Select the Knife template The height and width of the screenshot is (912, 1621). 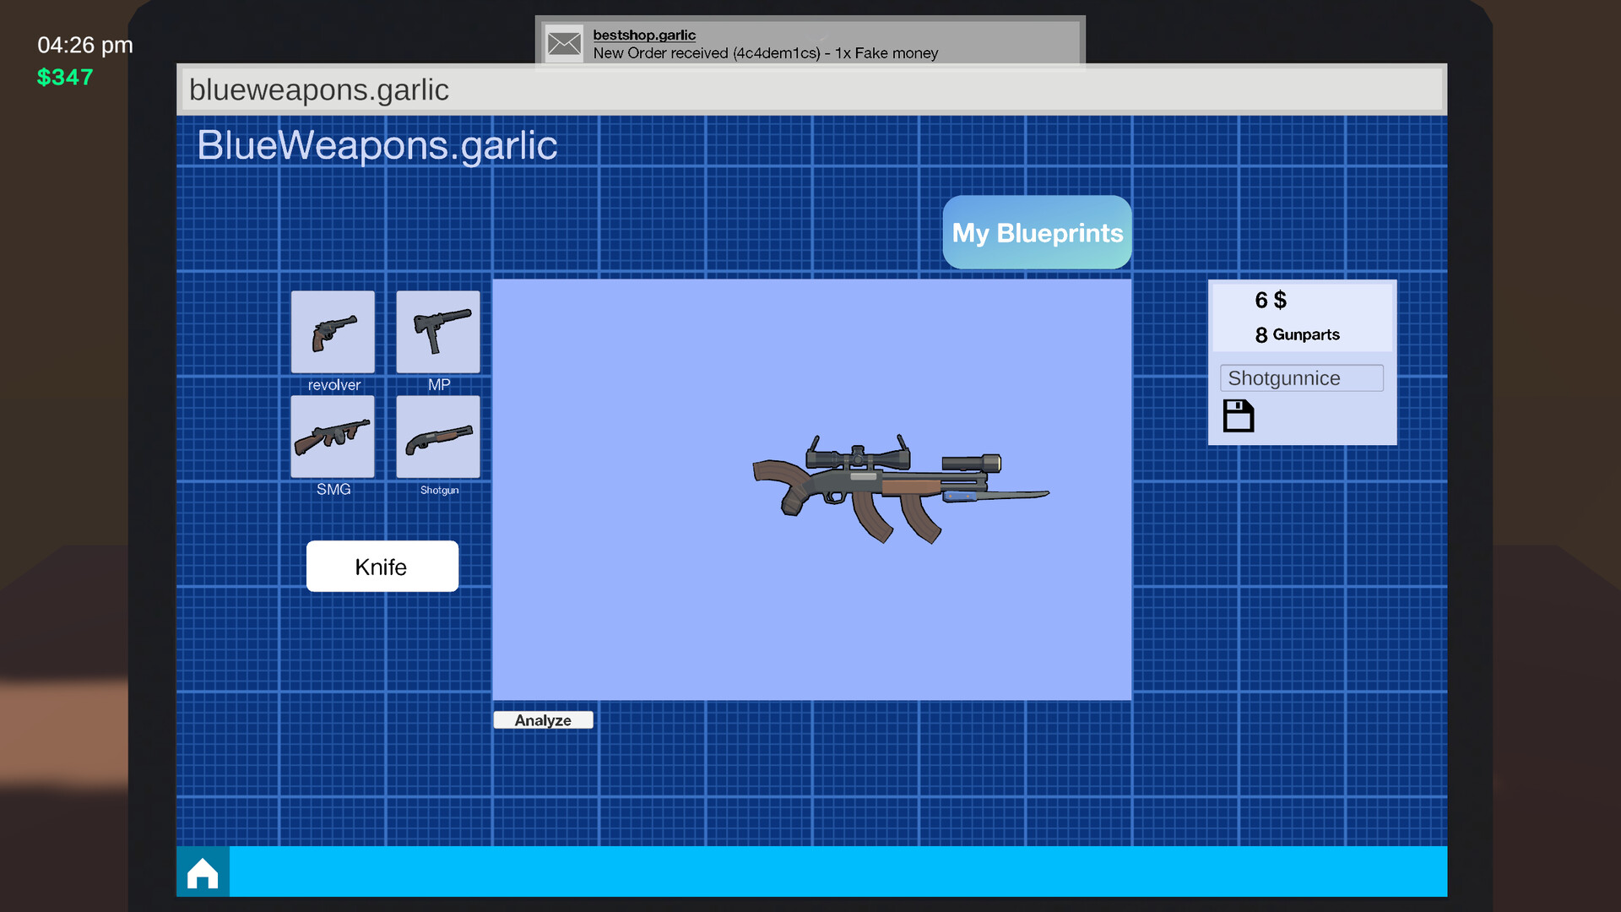(382, 566)
